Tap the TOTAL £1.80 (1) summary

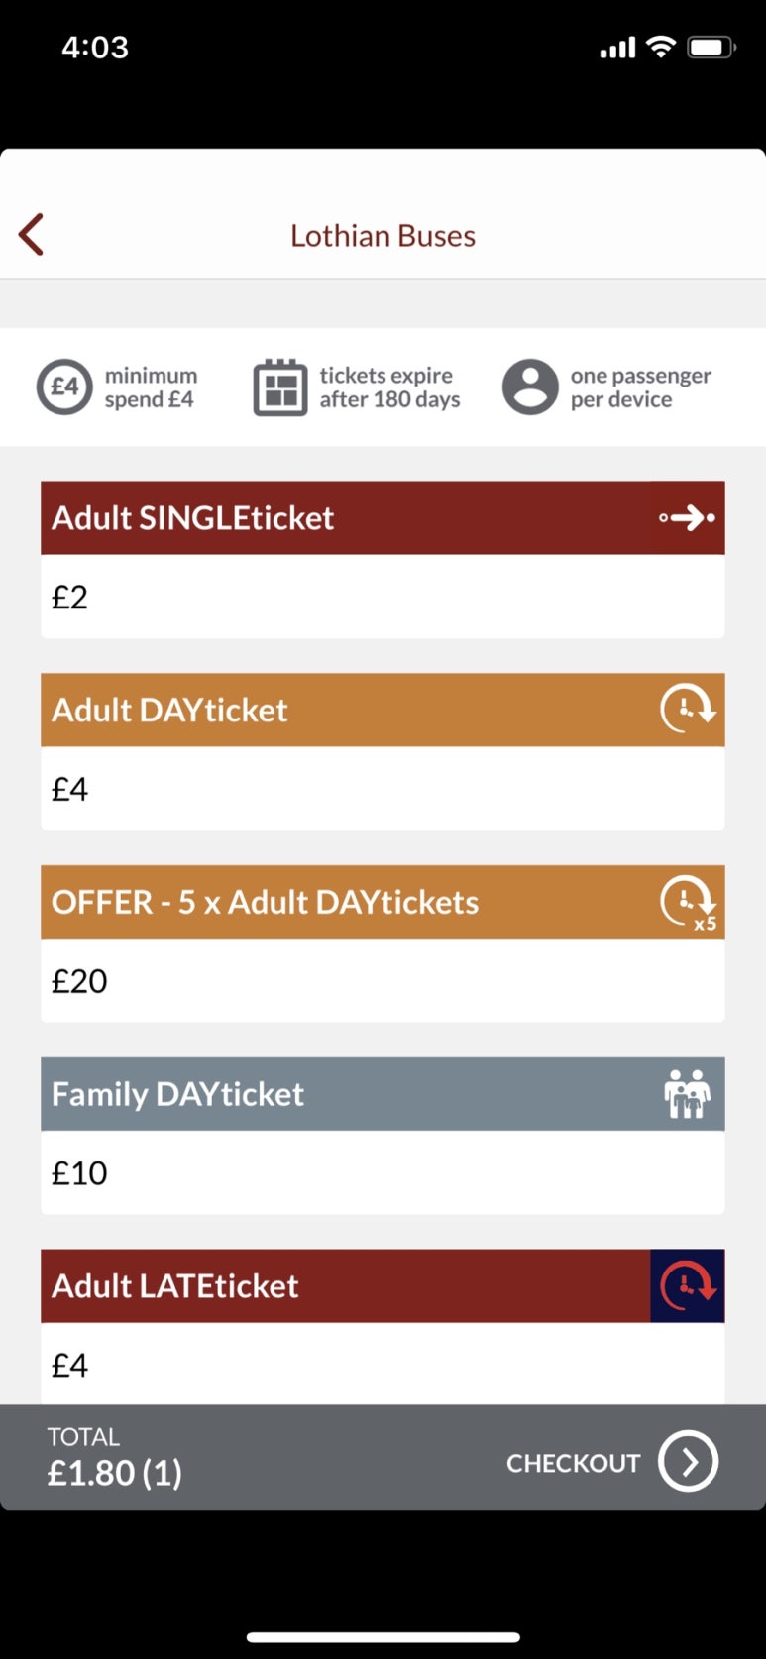coord(115,1458)
